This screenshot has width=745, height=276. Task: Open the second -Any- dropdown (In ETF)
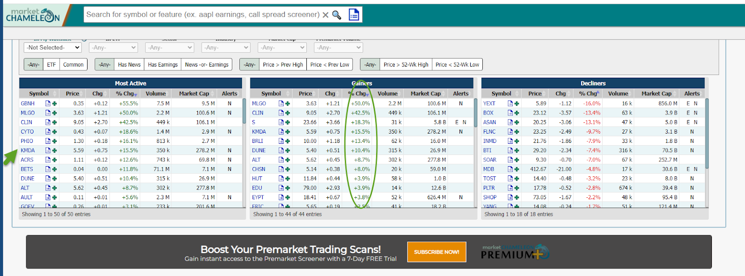113,47
